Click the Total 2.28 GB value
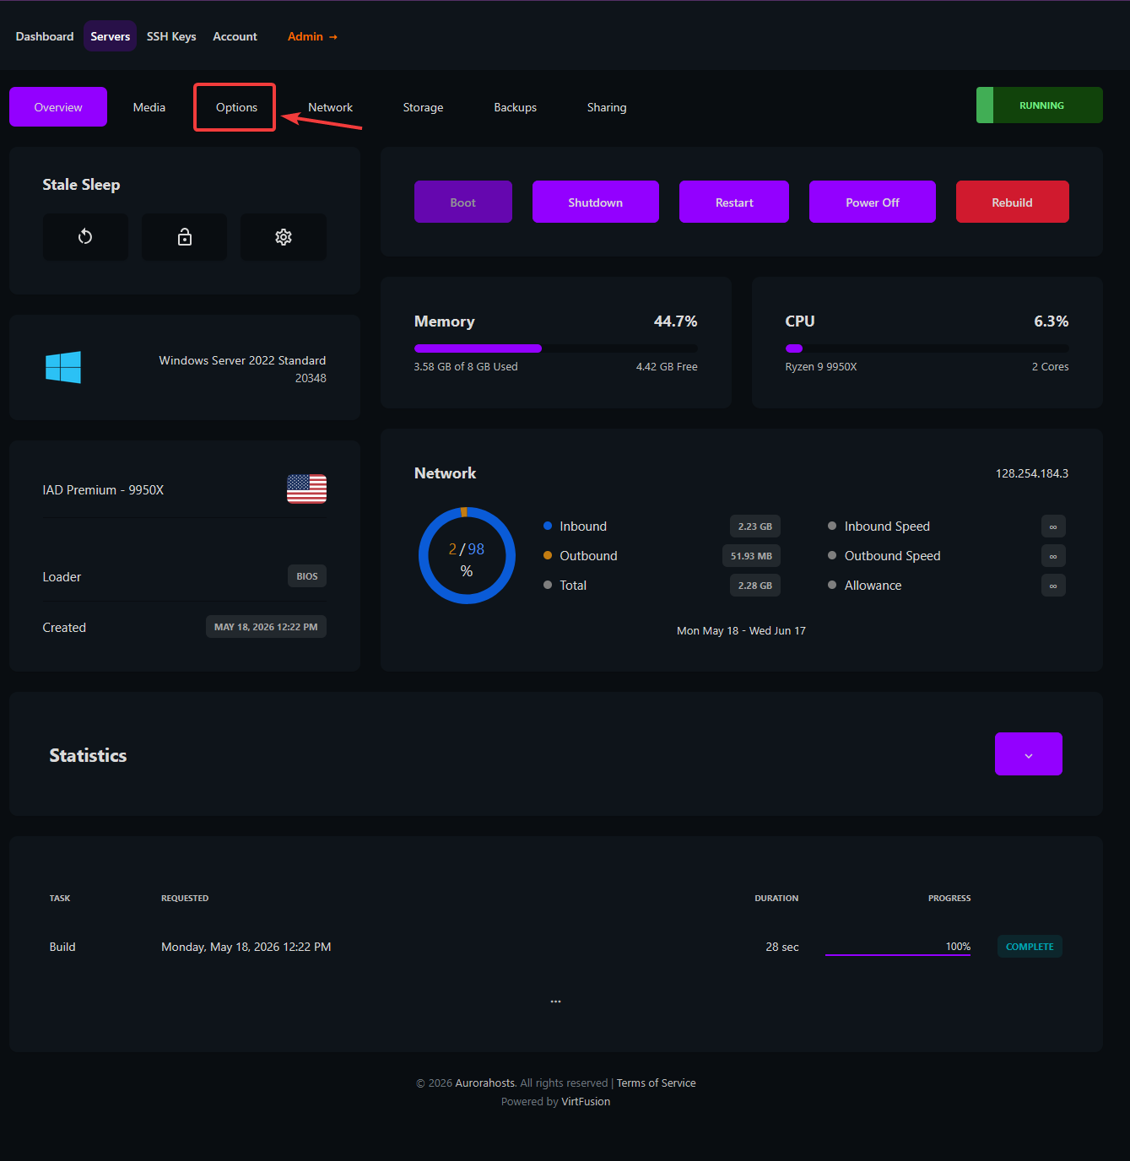 (755, 586)
